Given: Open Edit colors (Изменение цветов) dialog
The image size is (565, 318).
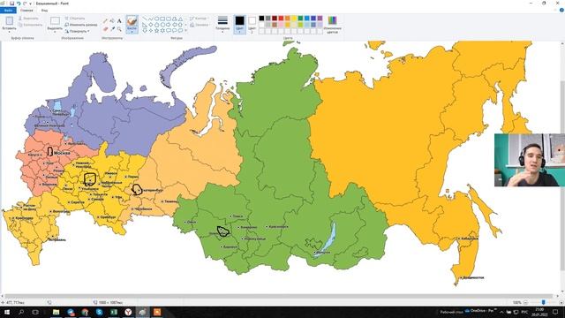Looking at the screenshot, I should pos(332,25).
